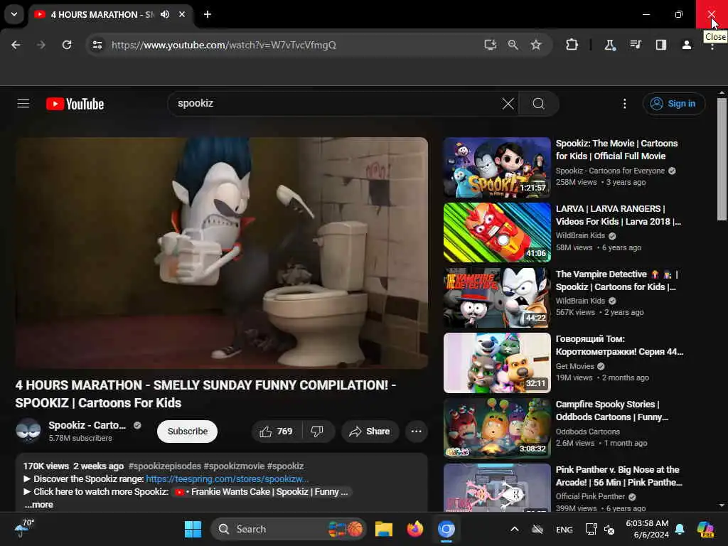Click the #spookizepisodes hashtag
The image size is (728, 546).
pos(165,466)
